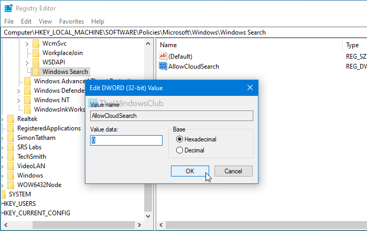
Task: Click the (Default) string value icon
Action: pyautogui.click(x=163, y=56)
